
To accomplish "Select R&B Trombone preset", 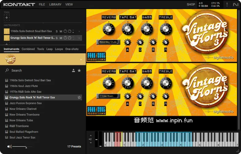I will coord(43,126).
